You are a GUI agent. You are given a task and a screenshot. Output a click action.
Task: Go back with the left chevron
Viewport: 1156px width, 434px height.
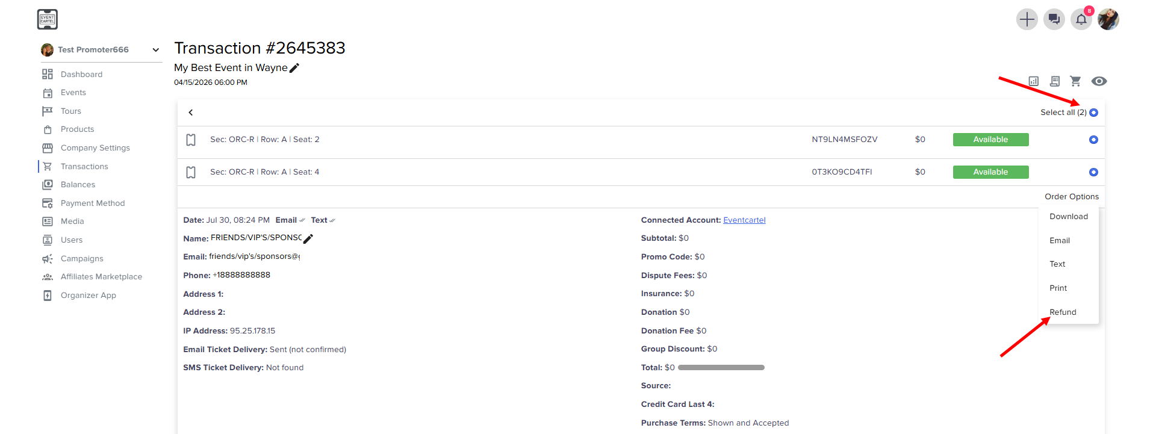(x=191, y=113)
